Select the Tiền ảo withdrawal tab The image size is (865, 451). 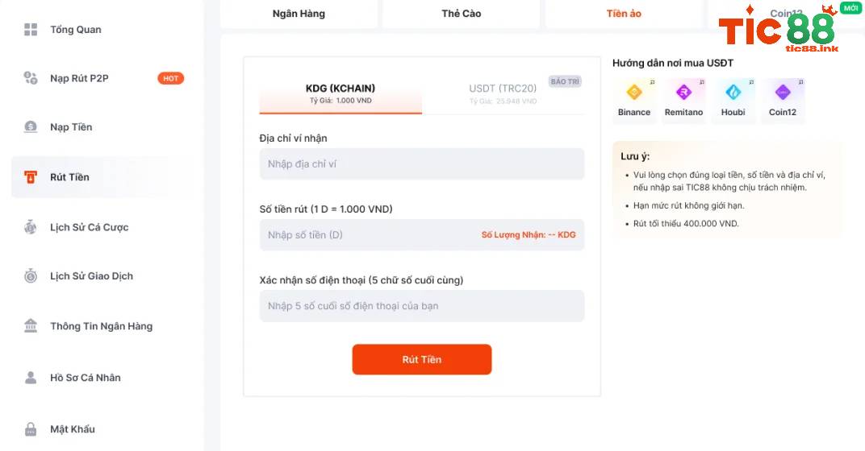[x=624, y=14]
